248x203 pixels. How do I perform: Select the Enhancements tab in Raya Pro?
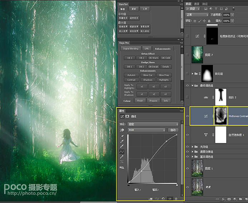(x=163, y=49)
